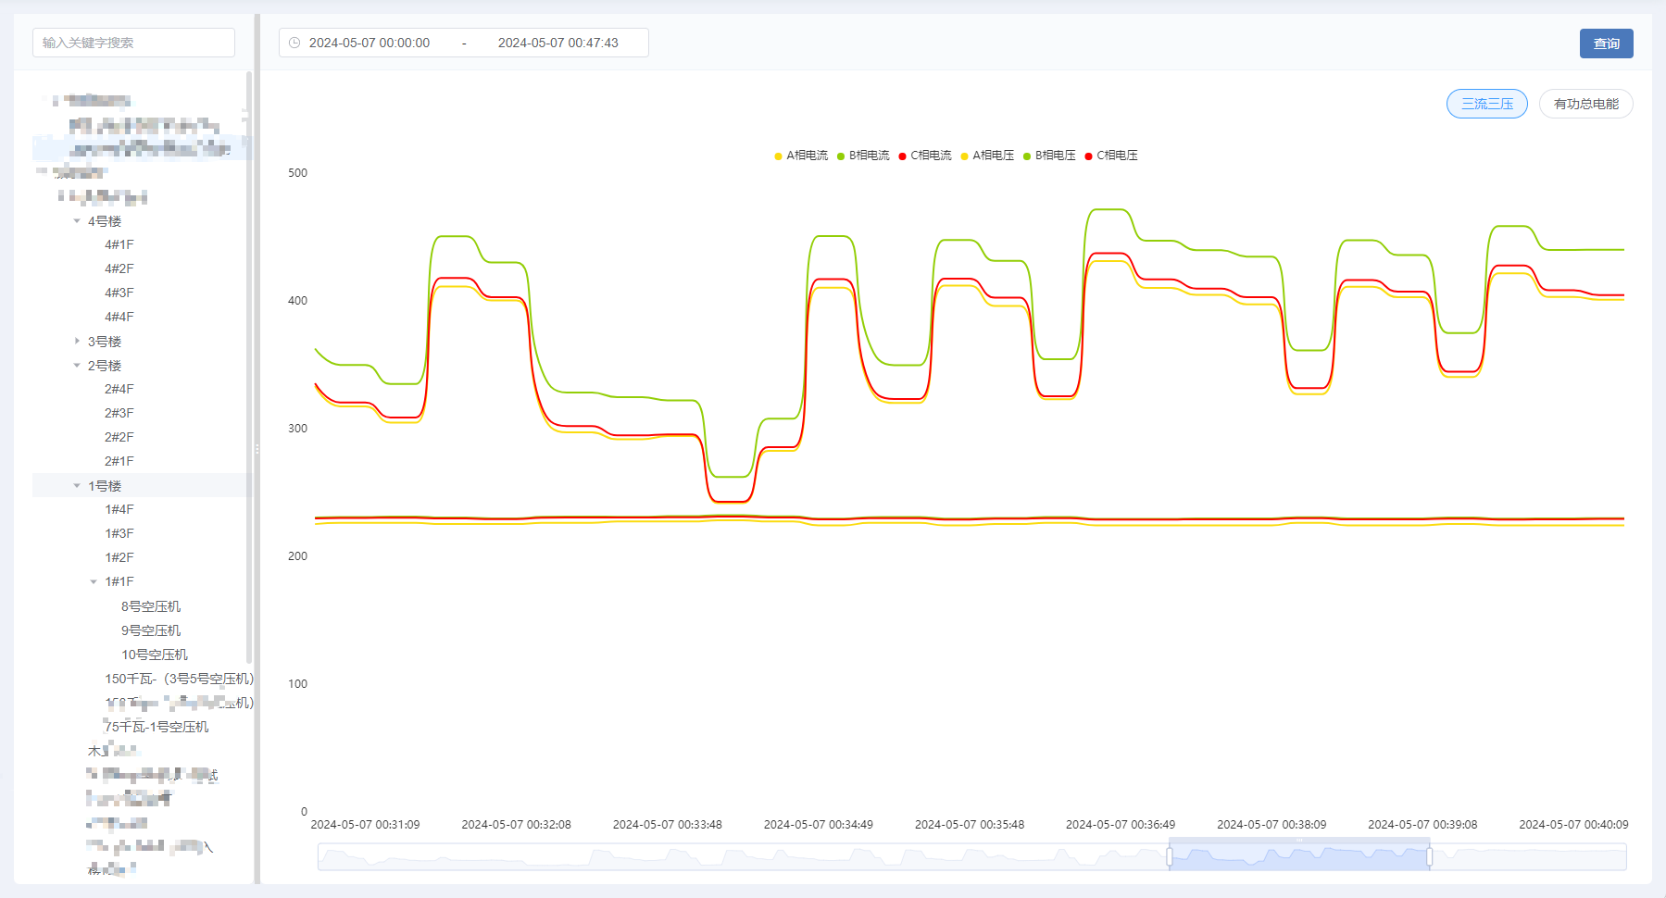
Task: Select 4#2F in the tree
Action: pyautogui.click(x=119, y=269)
